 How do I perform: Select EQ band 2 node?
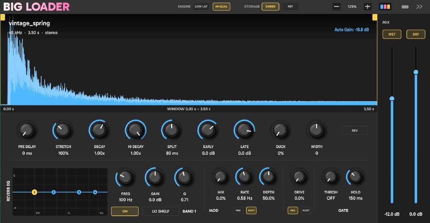click(54, 192)
